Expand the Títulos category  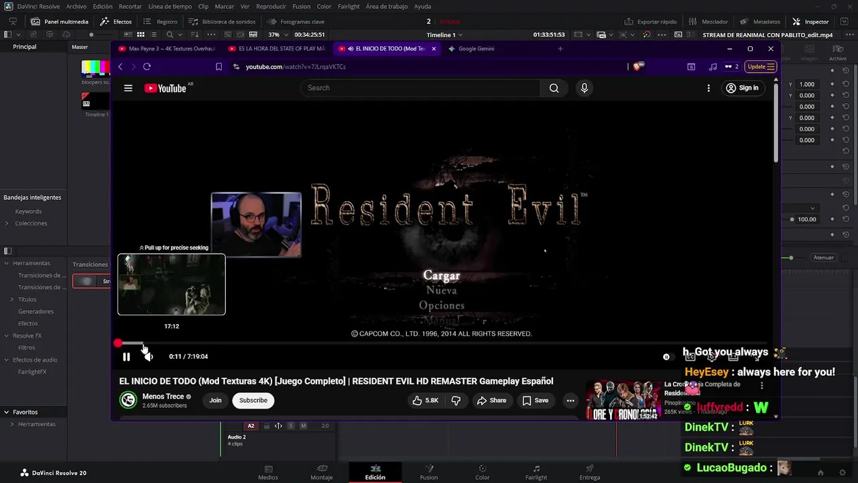pyautogui.click(x=12, y=299)
